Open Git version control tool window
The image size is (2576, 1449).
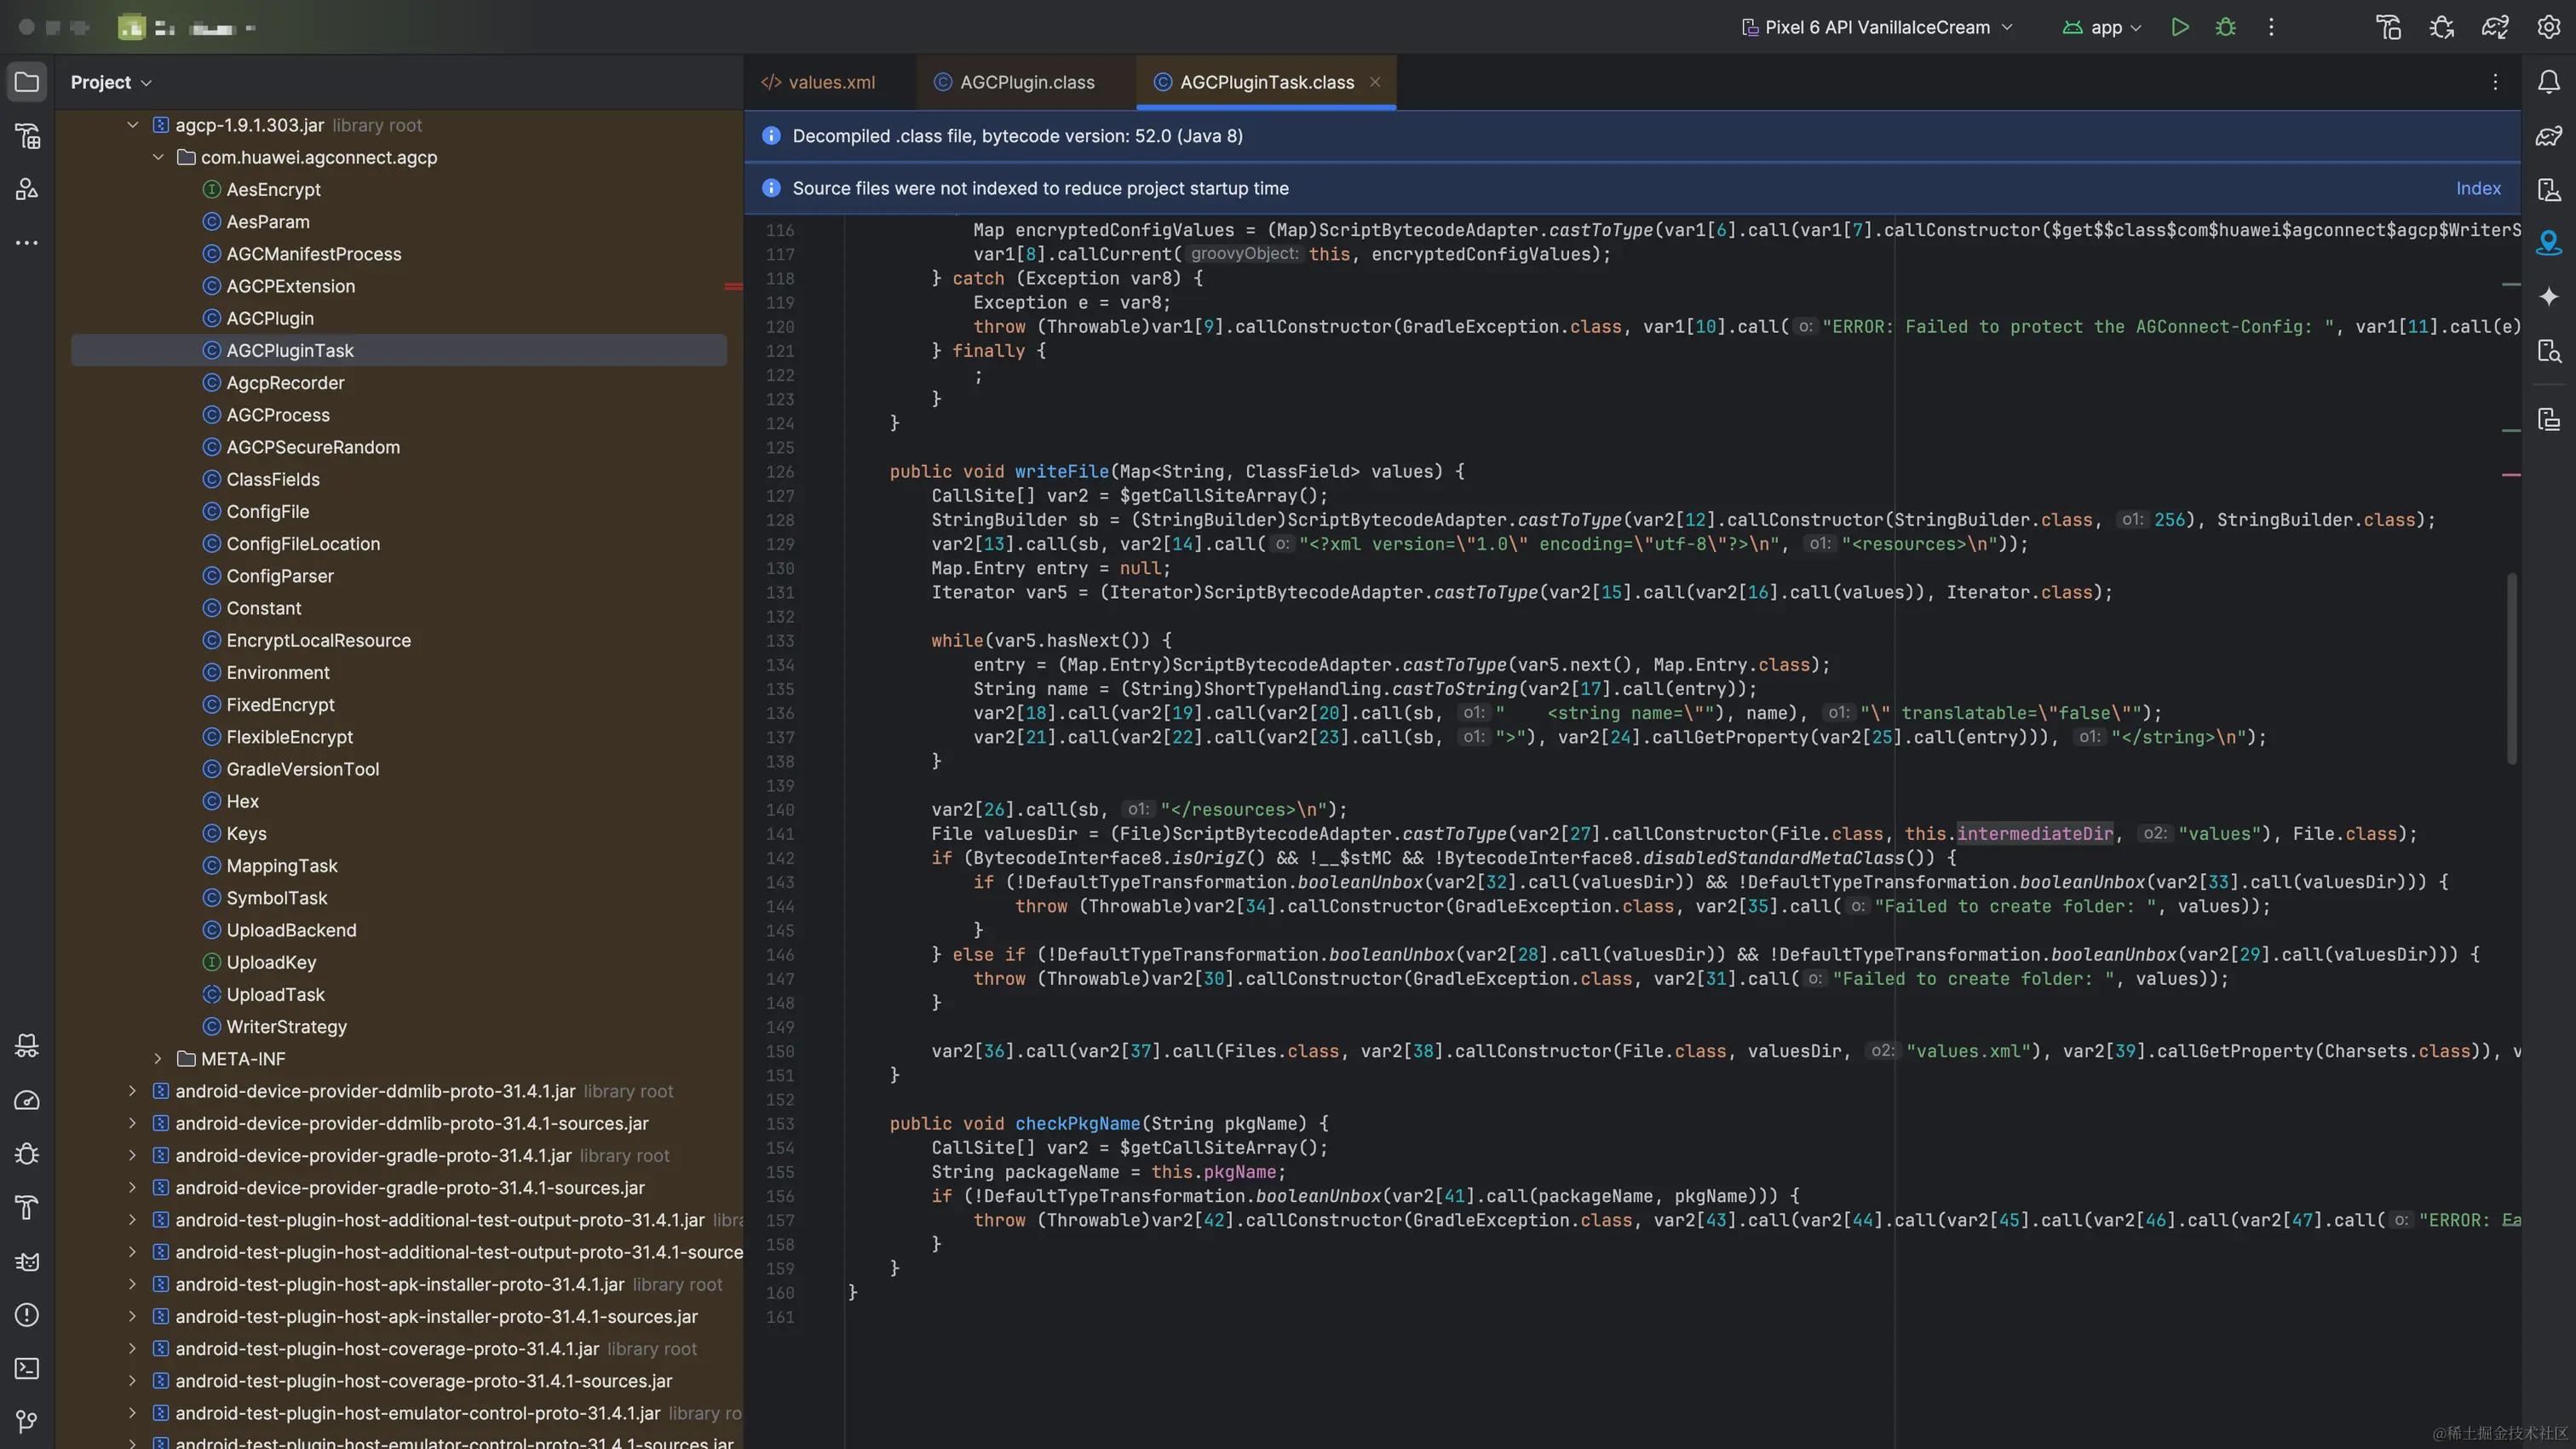coord(27,1421)
